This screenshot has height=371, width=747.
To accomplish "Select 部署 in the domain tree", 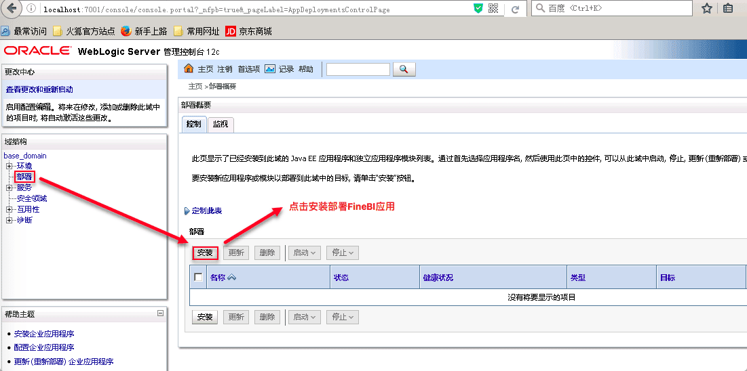I will click(24, 177).
